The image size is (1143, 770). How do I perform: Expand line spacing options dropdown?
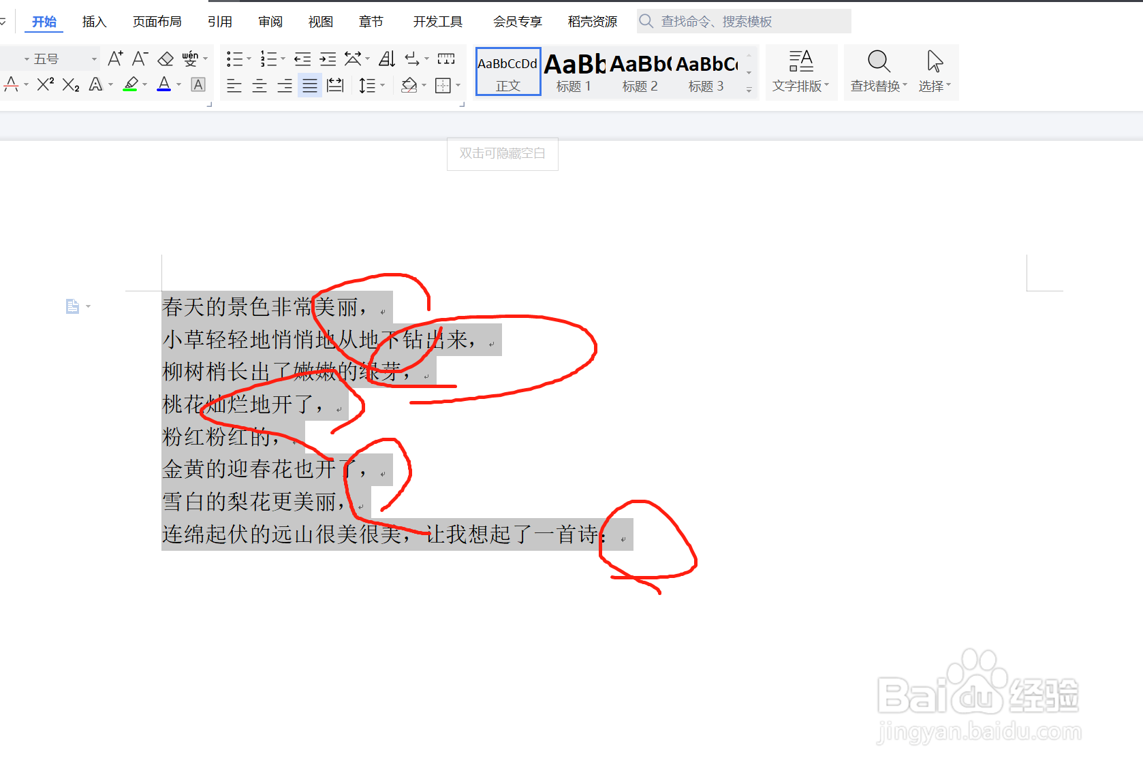pos(383,85)
